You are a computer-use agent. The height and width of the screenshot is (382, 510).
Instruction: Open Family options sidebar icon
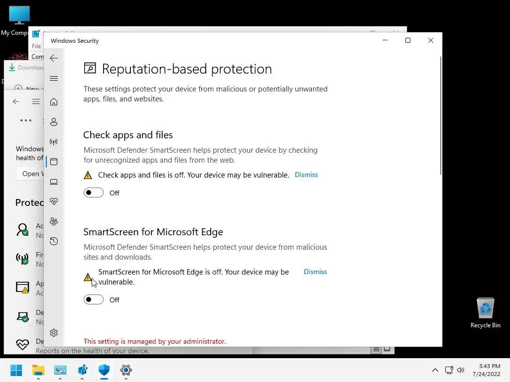[x=54, y=221]
